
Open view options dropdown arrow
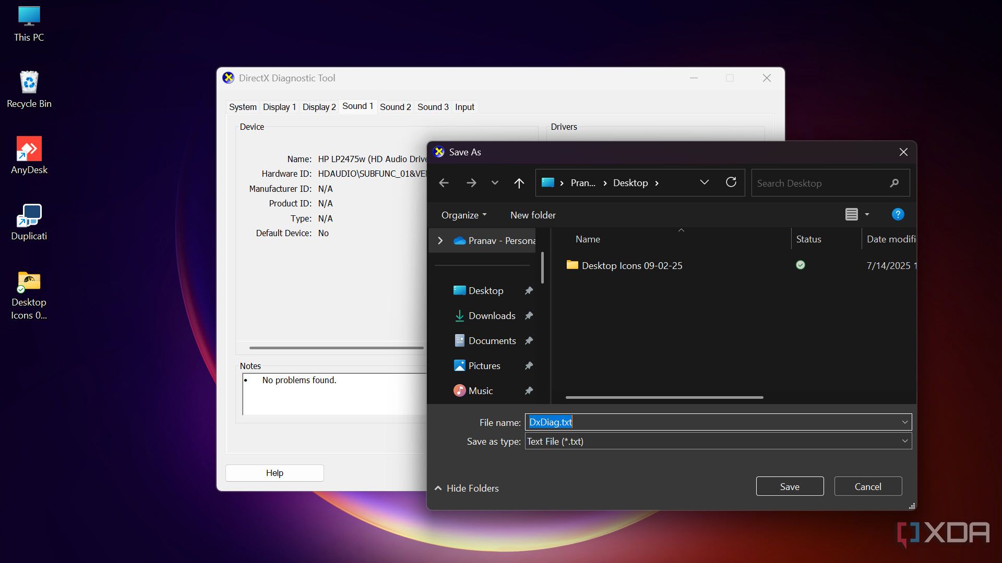point(867,214)
